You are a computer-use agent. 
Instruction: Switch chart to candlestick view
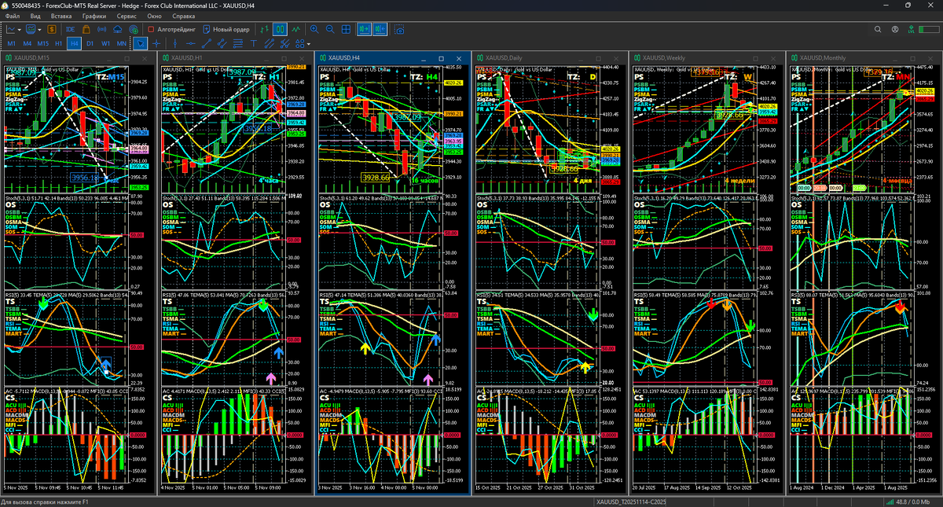[281, 29]
